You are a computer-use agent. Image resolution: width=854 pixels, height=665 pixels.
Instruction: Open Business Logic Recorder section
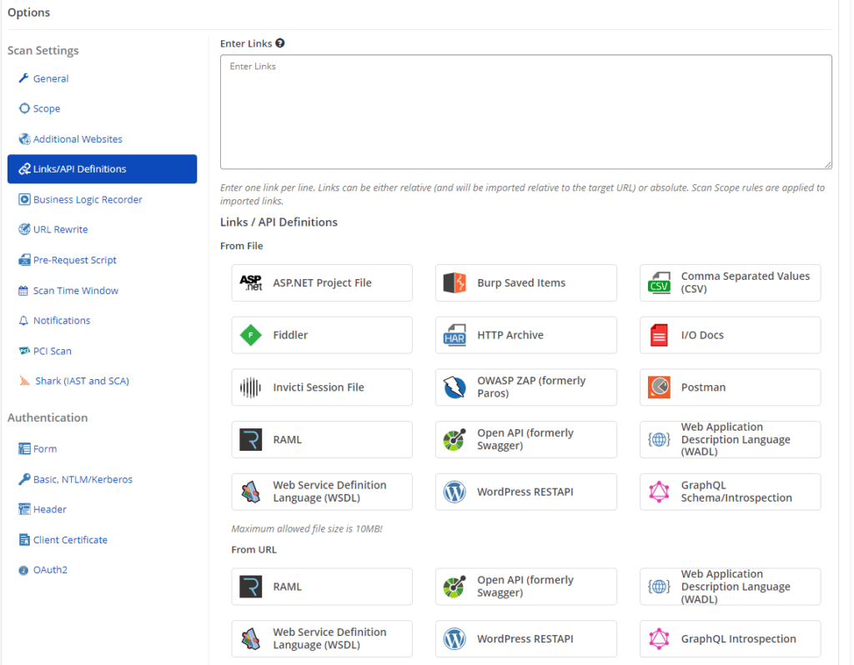pos(88,199)
